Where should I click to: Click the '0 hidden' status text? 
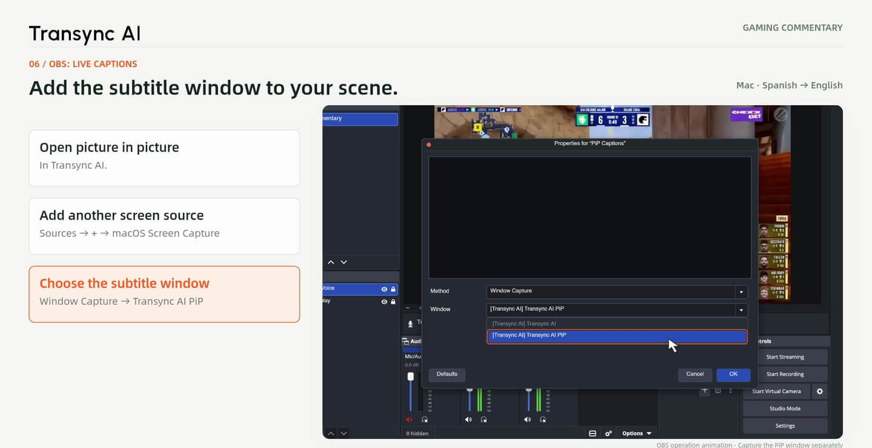point(417,433)
